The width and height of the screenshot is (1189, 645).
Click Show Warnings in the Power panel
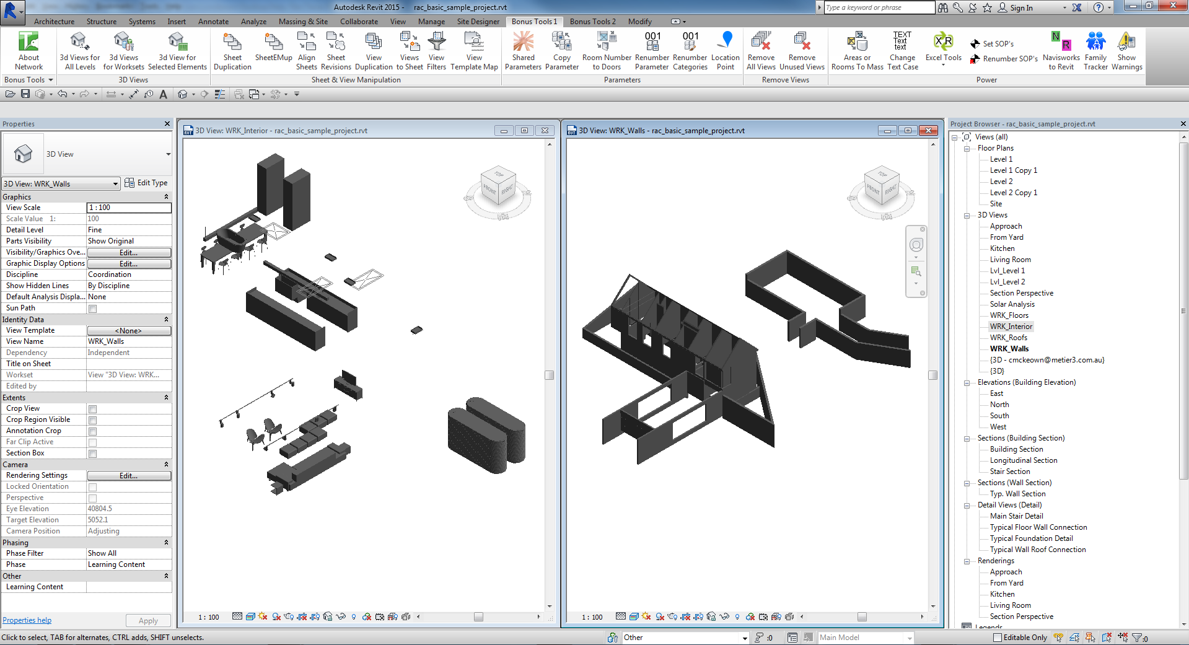pyautogui.click(x=1126, y=50)
